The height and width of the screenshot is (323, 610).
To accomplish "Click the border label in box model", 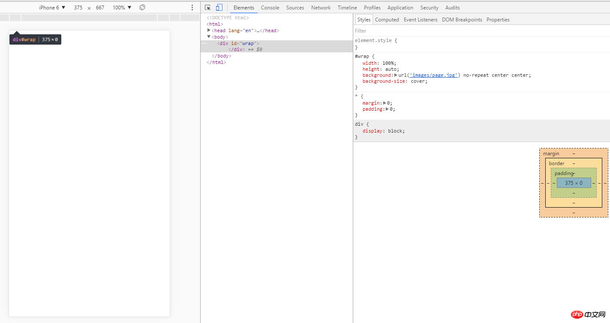I will [x=556, y=163].
